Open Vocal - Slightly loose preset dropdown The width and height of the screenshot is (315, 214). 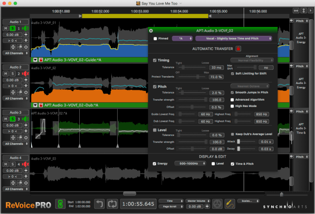point(234,38)
